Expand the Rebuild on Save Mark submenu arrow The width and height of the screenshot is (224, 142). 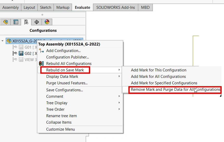click(x=119, y=70)
